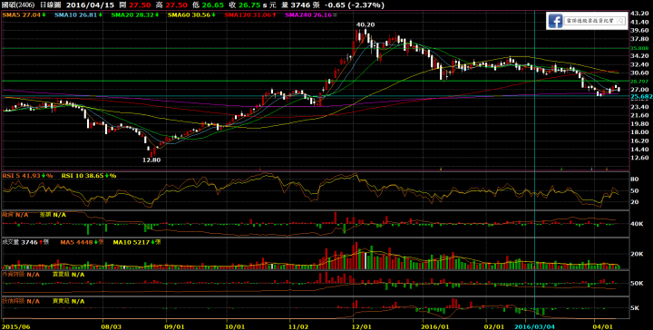Click the 12/01 date axis label
The height and width of the screenshot is (330, 653).
362,325
